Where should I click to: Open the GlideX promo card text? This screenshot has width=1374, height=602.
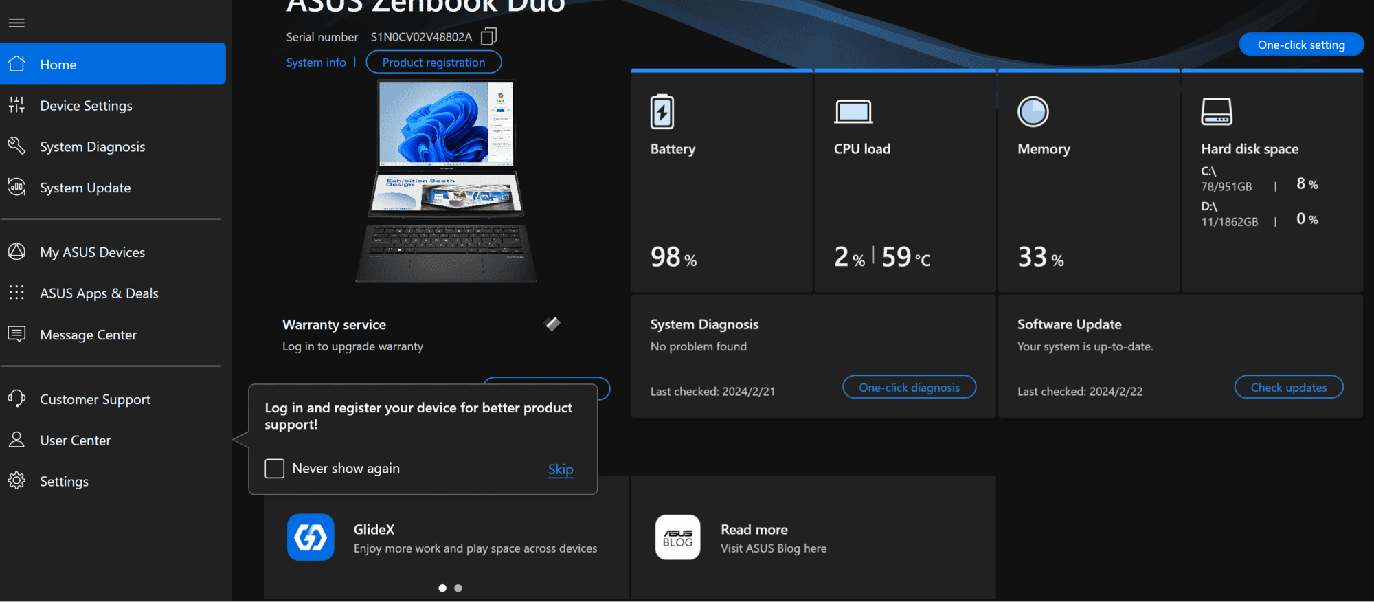point(475,538)
